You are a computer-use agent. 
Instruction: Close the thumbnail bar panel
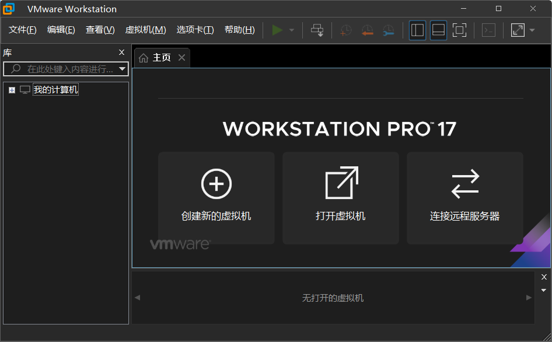pyautogui.click(x=544, y=277)
